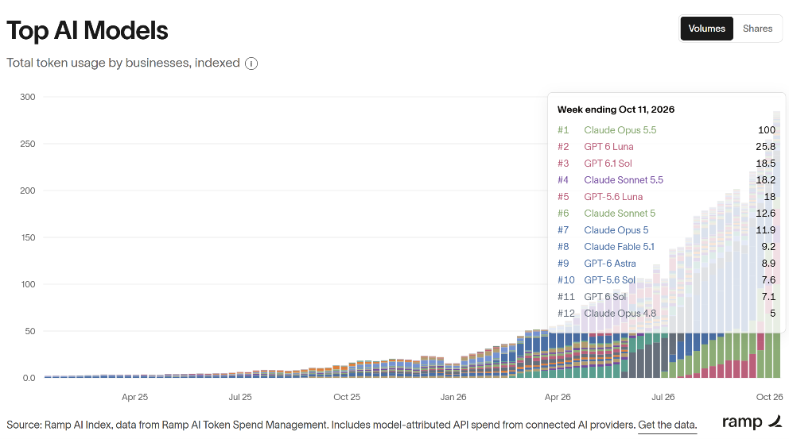Switch to the Volumes view
789x439 pixels.
point(706,29)
